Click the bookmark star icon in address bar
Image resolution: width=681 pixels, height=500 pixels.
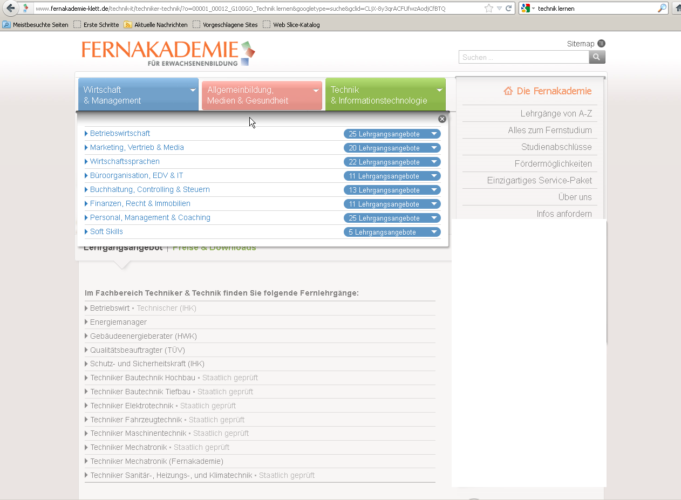488,9
